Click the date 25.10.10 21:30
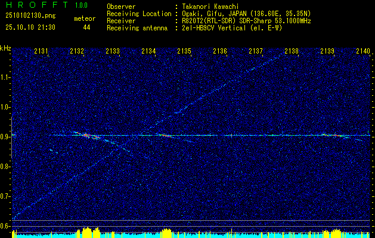Screen dimensions: 375x238 [30, 27]
